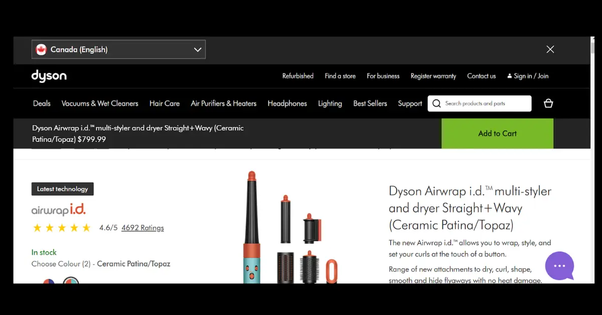Open the Find a store link
602x315 pixels.
pos(340,76)
